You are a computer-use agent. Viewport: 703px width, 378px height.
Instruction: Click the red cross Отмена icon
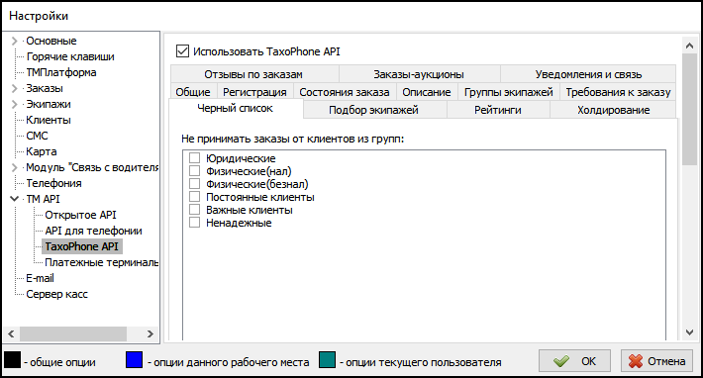click(x=636, y=361)
